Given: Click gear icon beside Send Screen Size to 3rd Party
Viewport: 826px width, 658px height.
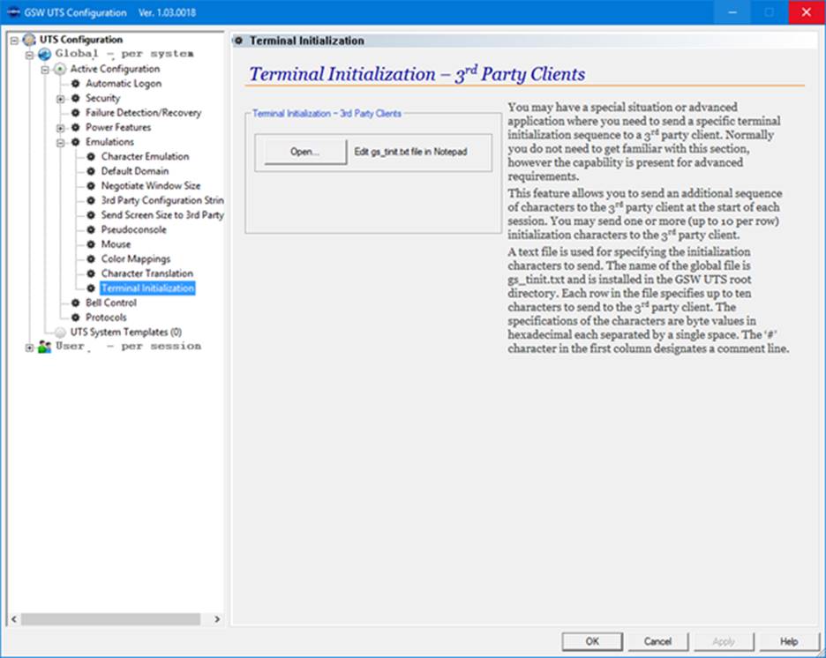Looking at the screenshot, I should (91, 214).
